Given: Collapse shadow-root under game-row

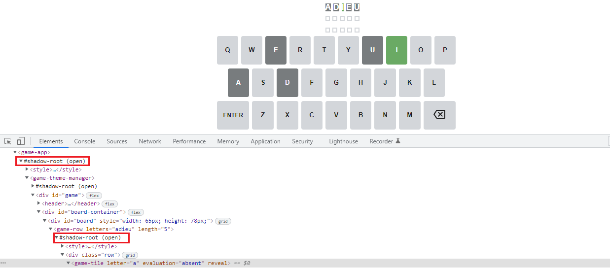Looking at the screenshot, I should click(x=57, y=237).
